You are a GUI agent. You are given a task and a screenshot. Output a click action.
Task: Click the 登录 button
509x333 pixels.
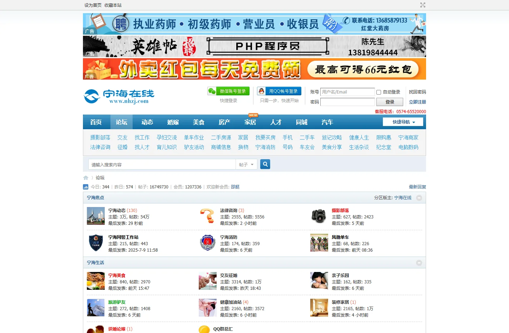(390, 102)
